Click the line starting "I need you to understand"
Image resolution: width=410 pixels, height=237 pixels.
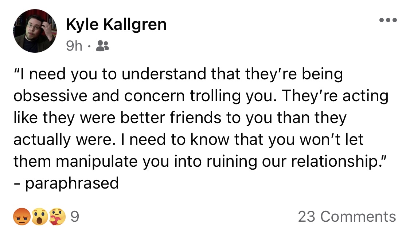click(x=178, y=74)
